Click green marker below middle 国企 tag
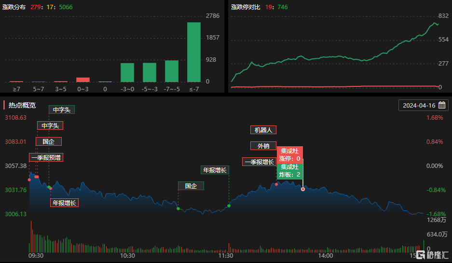This screenshot has height=263, width=452. 178,208
